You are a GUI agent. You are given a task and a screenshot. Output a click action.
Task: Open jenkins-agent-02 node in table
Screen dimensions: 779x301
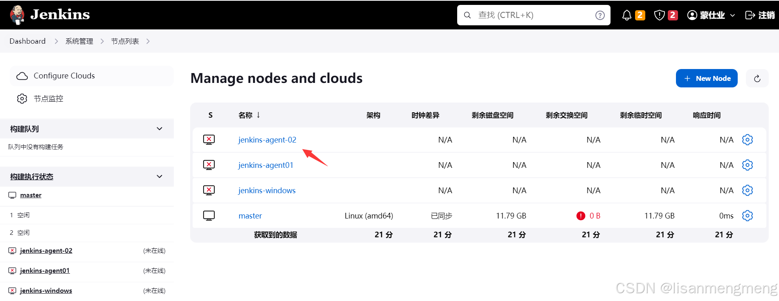coord(267,140)
